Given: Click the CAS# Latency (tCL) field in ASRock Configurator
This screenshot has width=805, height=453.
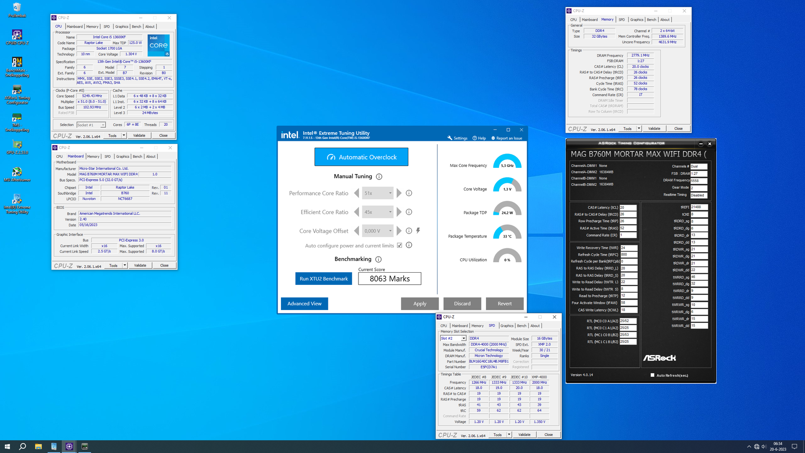Looking at the screenshot, I should [628, 208].
